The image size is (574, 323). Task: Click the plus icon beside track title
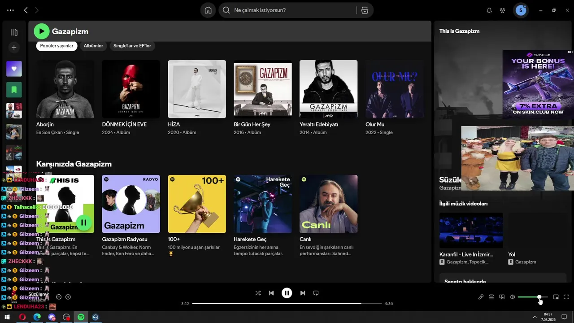68,297
